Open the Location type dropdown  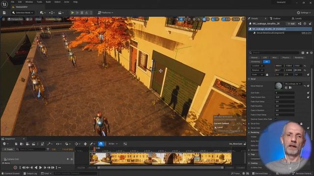click(x=257, y=66)
